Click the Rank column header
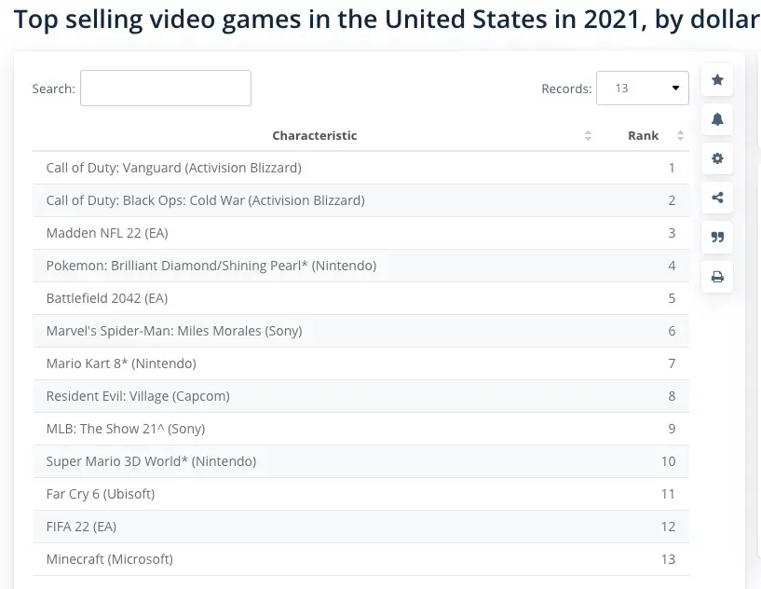This screenshot has height=589, width=761. 643,136
